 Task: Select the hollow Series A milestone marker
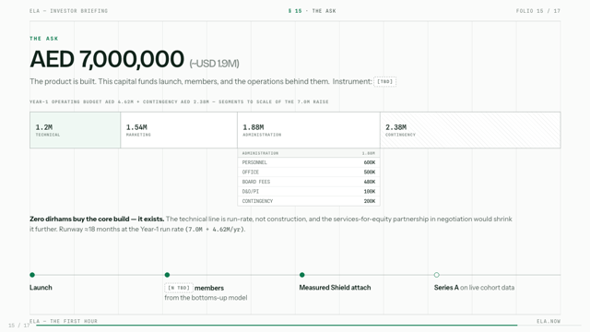tap(436, 275)
